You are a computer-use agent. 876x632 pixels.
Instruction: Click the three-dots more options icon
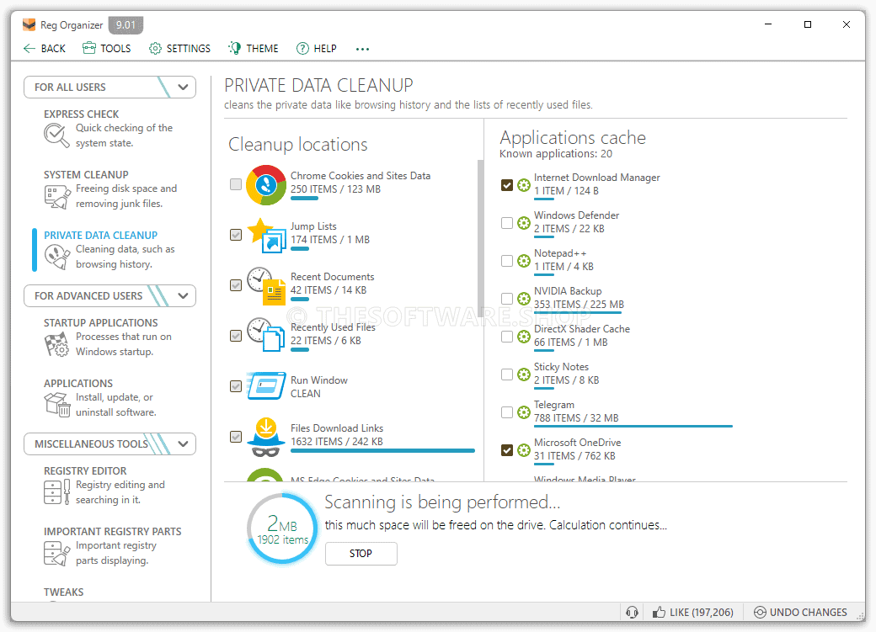pyautogui.click(x=362, y=49)
